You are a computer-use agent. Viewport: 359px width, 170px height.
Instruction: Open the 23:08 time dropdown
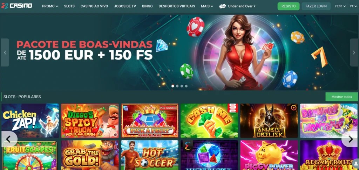(340, 6)
